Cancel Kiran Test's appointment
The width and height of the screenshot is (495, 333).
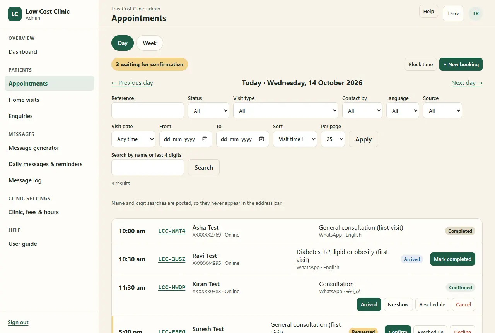[x=463, y=304]
